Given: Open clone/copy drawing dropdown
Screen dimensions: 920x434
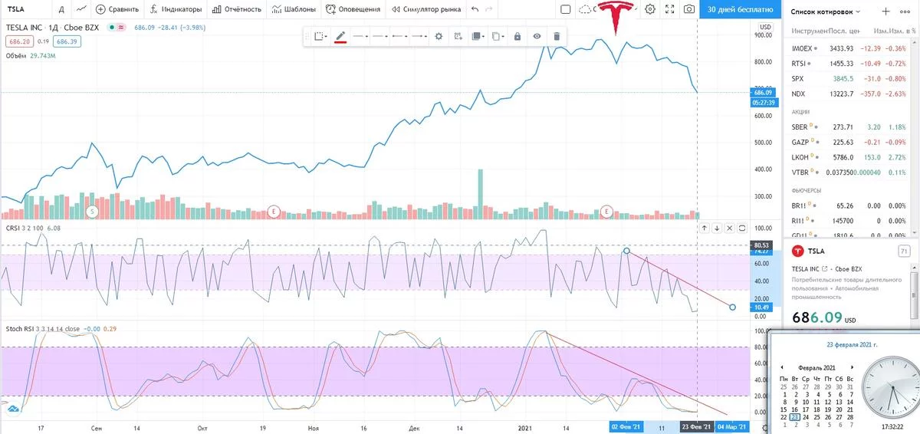Looking at the screenshot, I should tap(498, 36).
